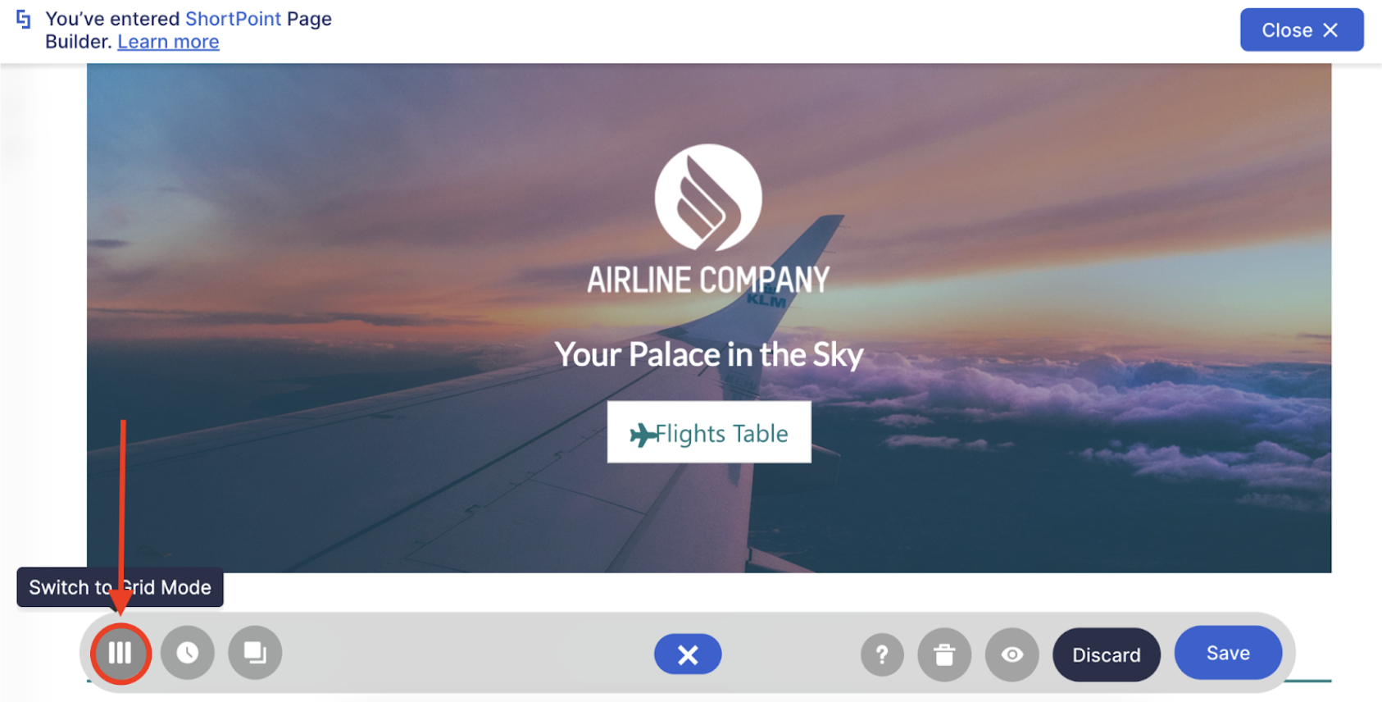1382x702 pixels.
Task: Click the trash delete icon
Action: click(x=944, y=654)
